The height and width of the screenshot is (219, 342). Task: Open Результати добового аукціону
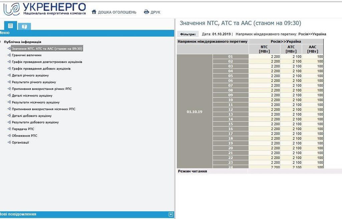point(35,122)
